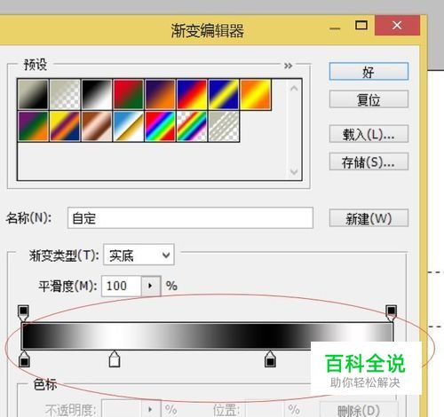The width and height of the screenshot is (444, 417).
Task: Click the 名称 gradient name field
Action: tap(190, 218)
